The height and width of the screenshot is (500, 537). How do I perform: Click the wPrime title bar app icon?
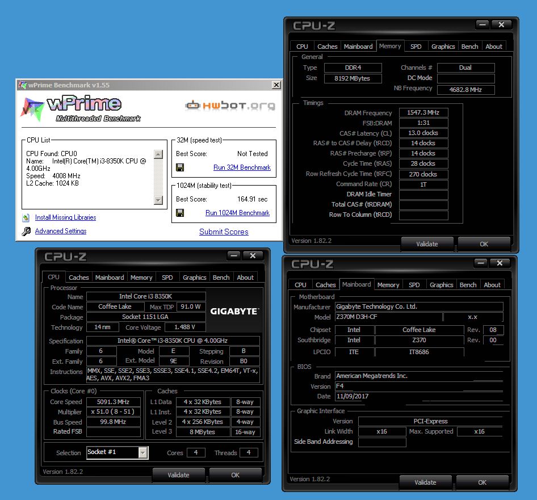(23, 85)
